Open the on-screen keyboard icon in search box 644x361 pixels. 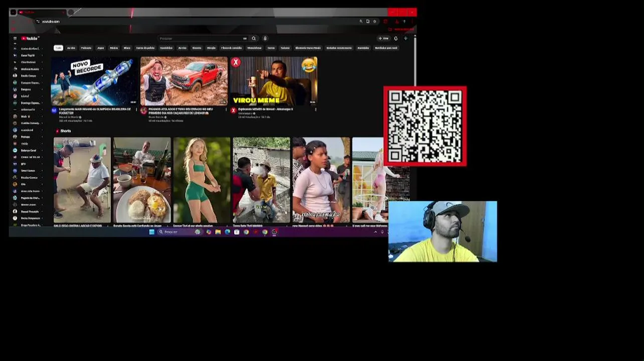[x=245, y=38]
